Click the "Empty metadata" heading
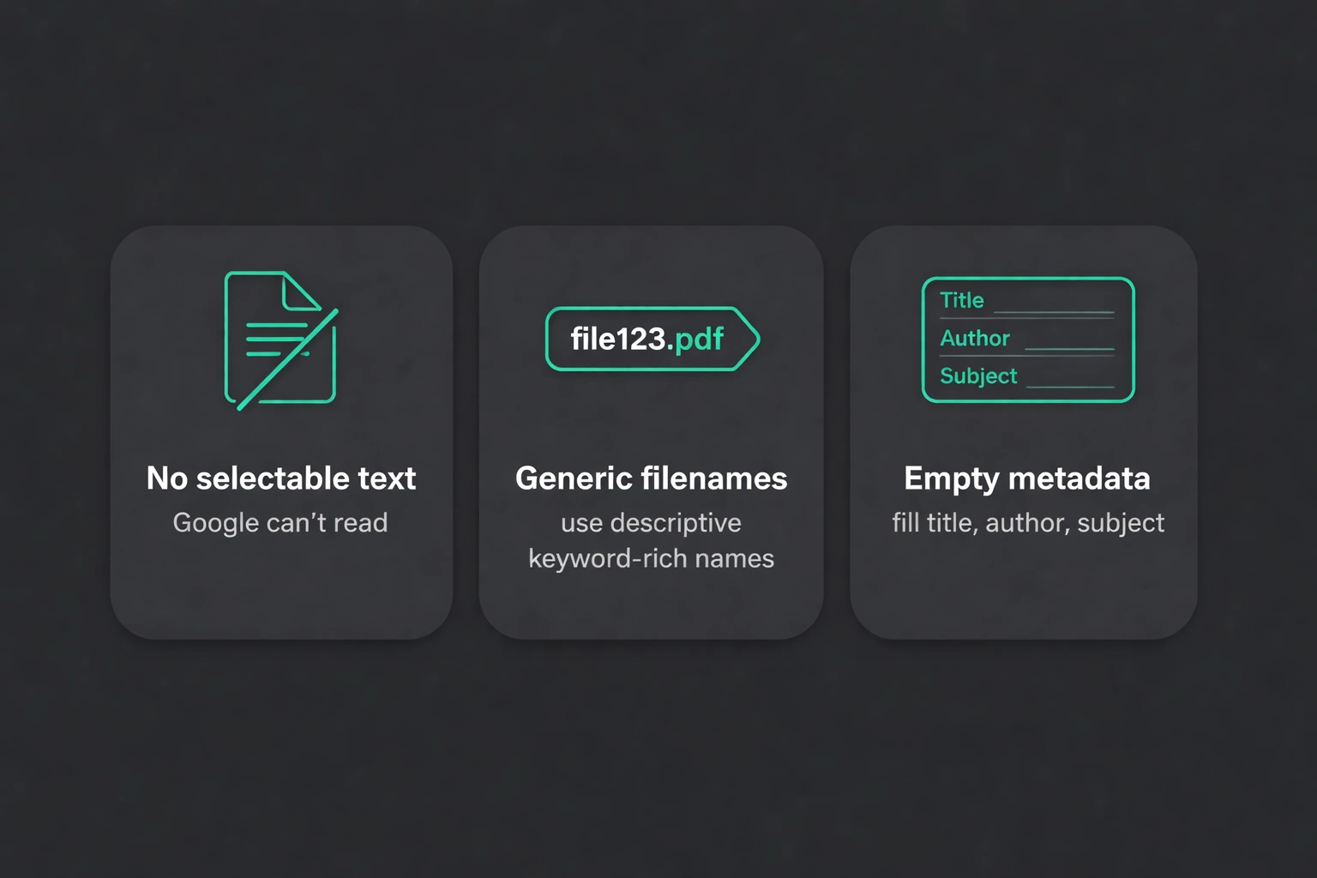Viewport: 1317px width, 878px height. [1027, 478]
